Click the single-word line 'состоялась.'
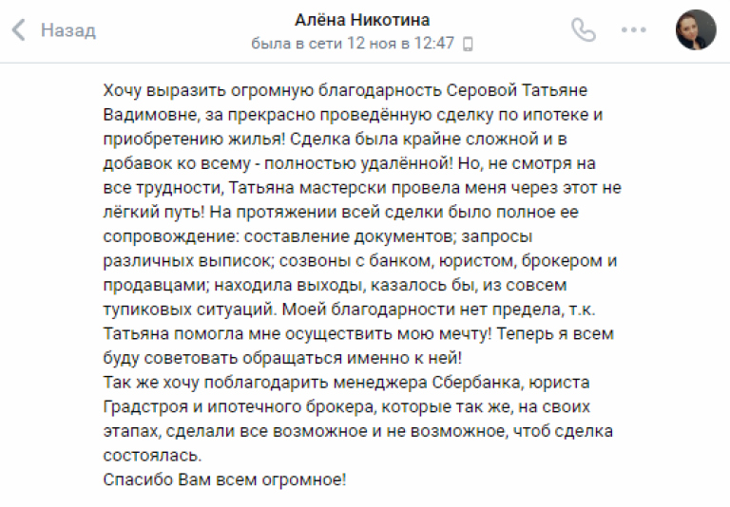 click(152, 455)
